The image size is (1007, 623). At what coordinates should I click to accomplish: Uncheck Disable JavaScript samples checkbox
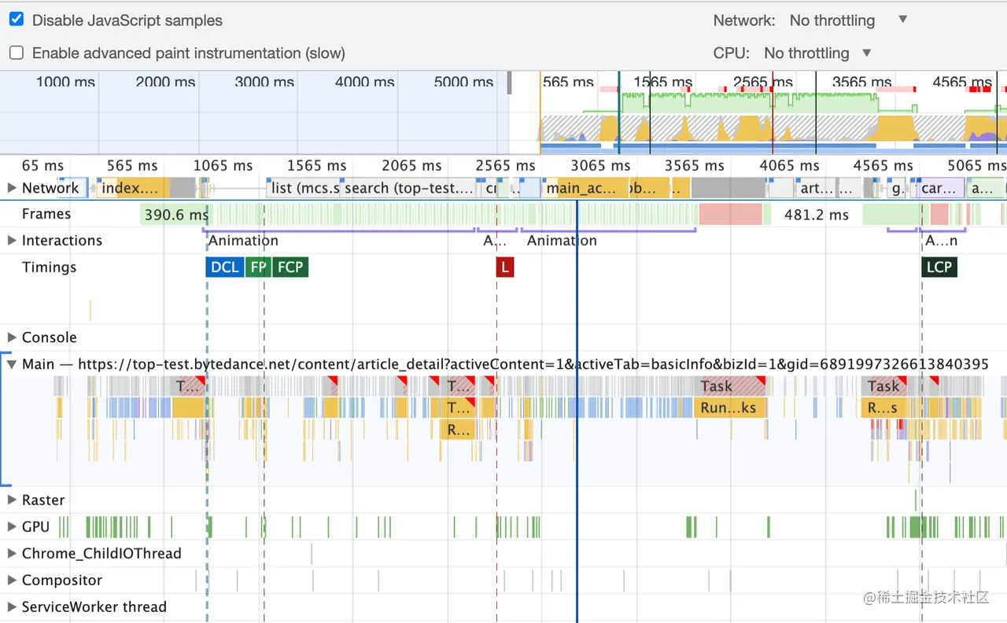pos(17,20)
